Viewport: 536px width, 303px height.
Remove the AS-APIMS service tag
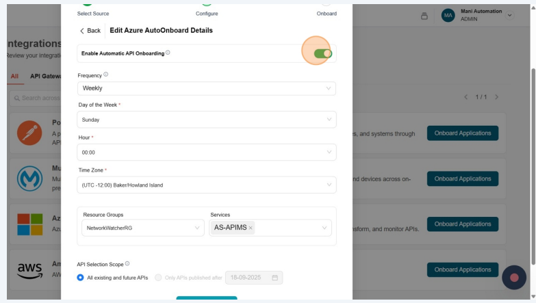(x=251, y=228)
